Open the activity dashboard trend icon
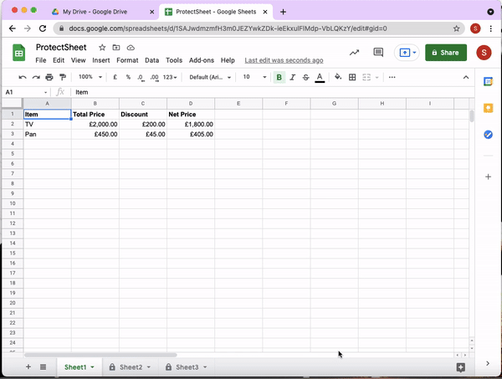The height and width of the screenshot is (379, 502). point(354,53)
